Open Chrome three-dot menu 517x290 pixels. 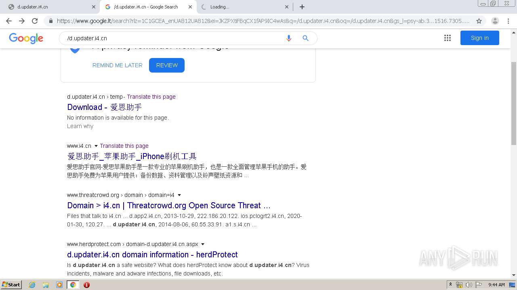tap(508, 21)
